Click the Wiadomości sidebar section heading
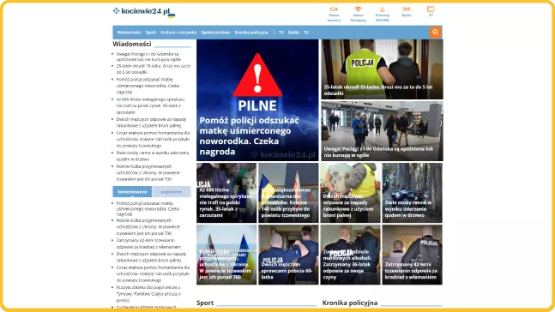The image size is (555, 312). (x=131, y=44)
